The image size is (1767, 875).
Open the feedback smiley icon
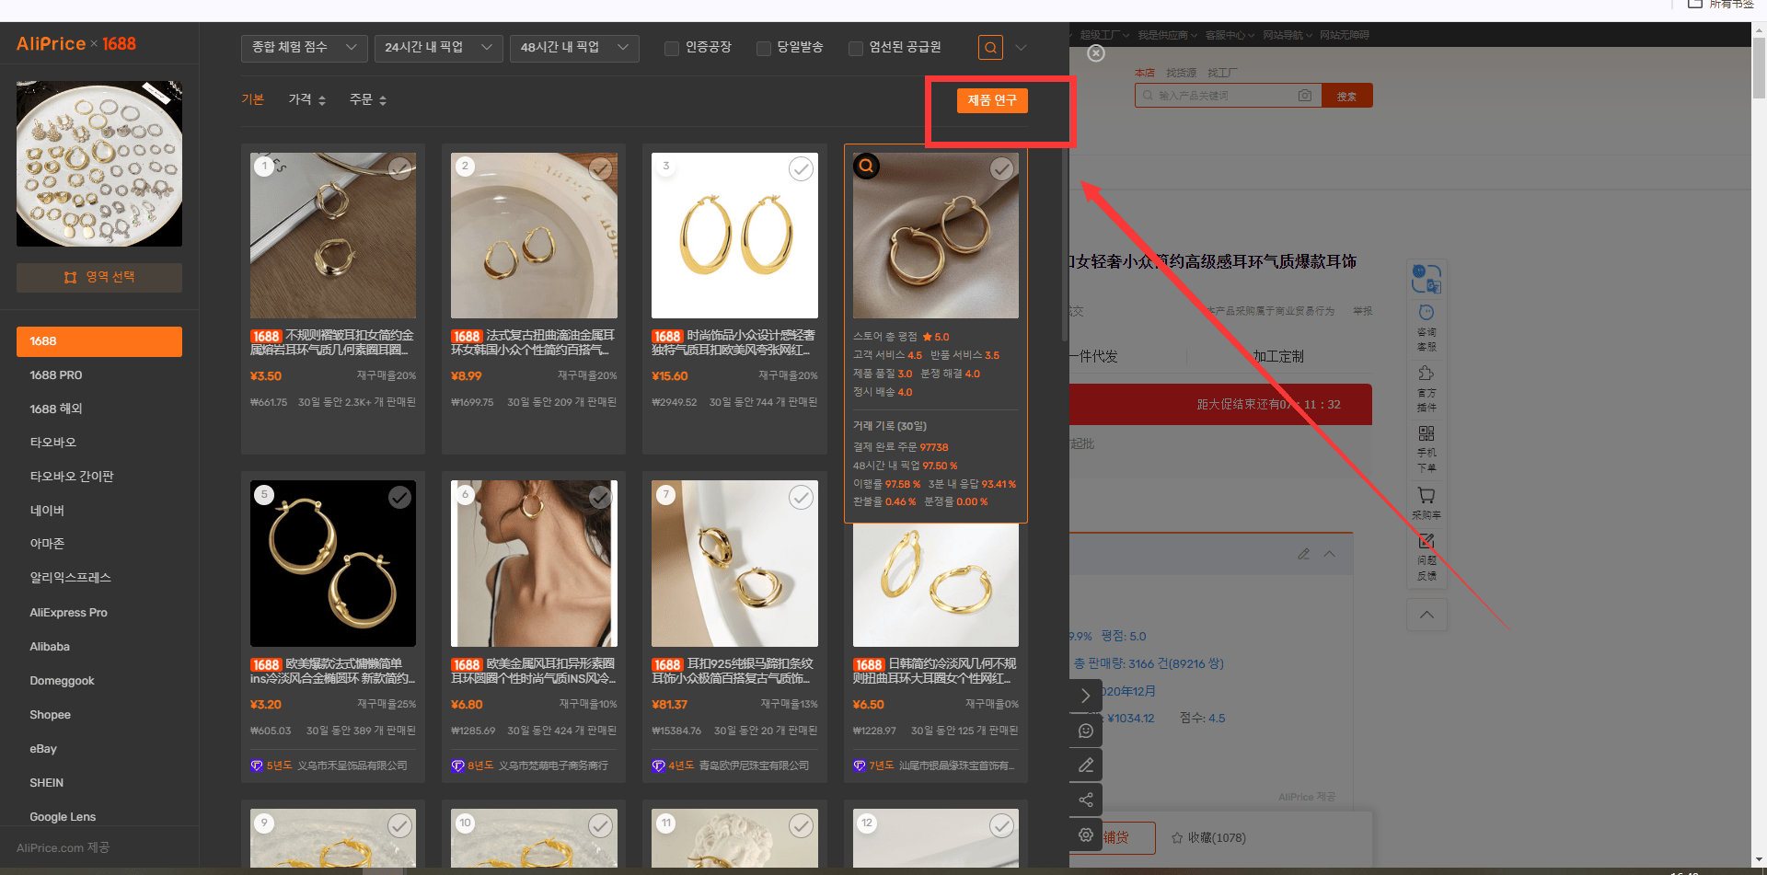pyautogui.click(x=1086, y=731)
